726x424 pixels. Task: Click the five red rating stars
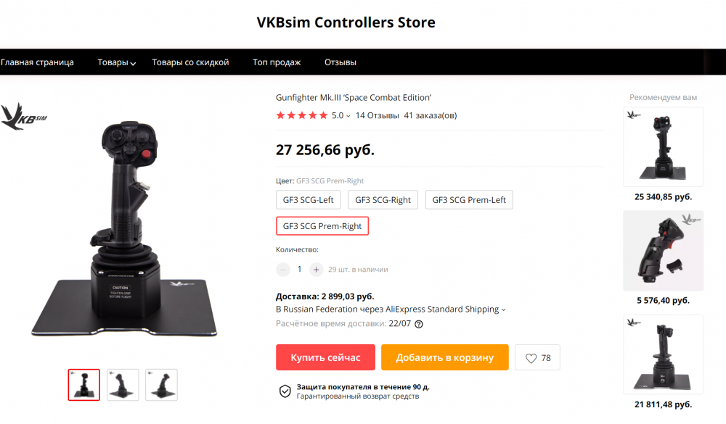point(301,115)
